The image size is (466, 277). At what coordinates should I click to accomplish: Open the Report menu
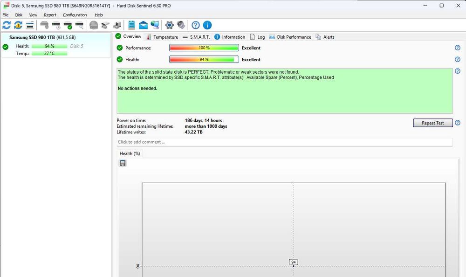50,15
